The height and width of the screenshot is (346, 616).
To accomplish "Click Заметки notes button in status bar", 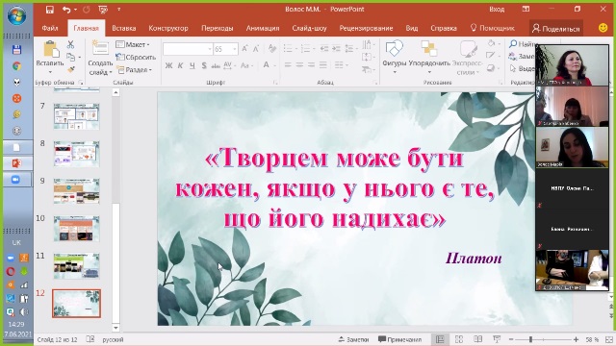I will (353, 339).
